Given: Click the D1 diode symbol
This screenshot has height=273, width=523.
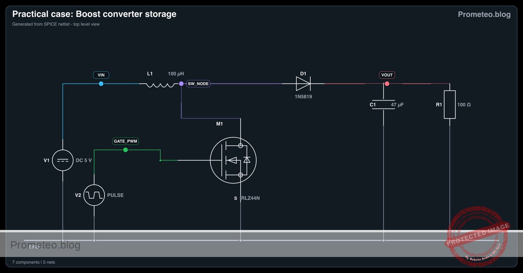Looking at the screenshot, I should coord(303,84).
